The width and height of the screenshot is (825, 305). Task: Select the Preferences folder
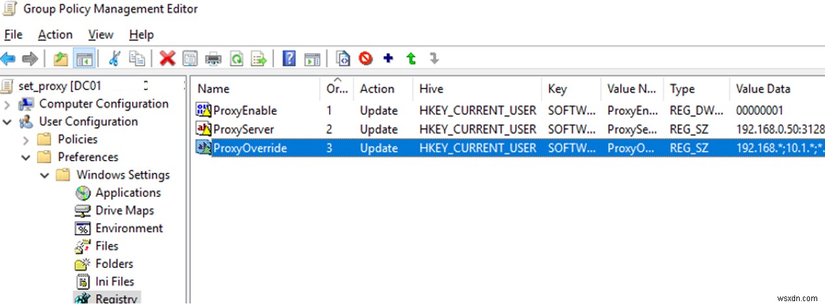[88, 157]
